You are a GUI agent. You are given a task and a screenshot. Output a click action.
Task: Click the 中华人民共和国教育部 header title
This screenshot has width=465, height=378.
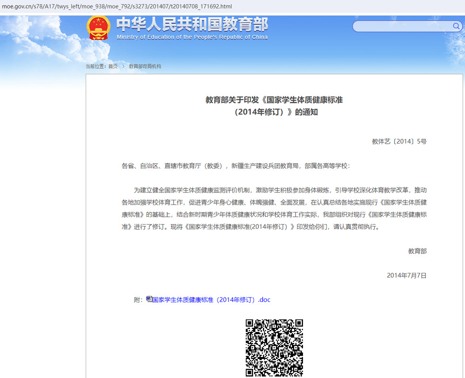(x=192, y=24)
